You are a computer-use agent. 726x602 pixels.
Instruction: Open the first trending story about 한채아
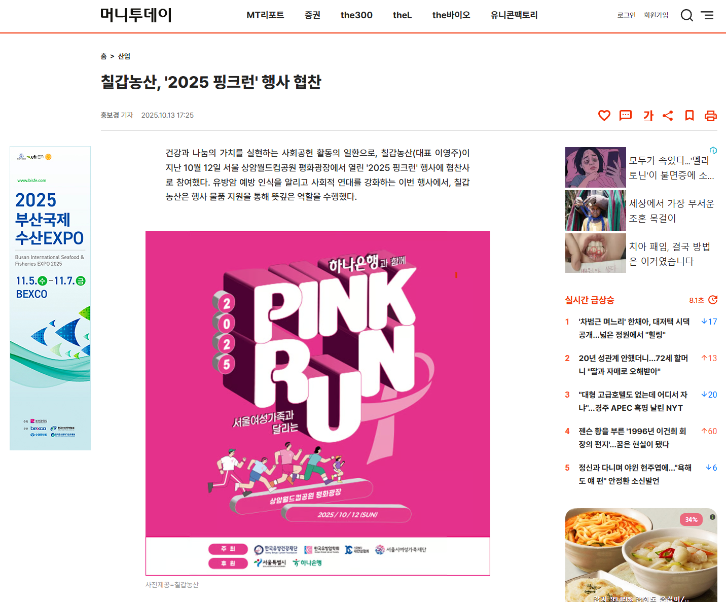[x=634, y=328]
